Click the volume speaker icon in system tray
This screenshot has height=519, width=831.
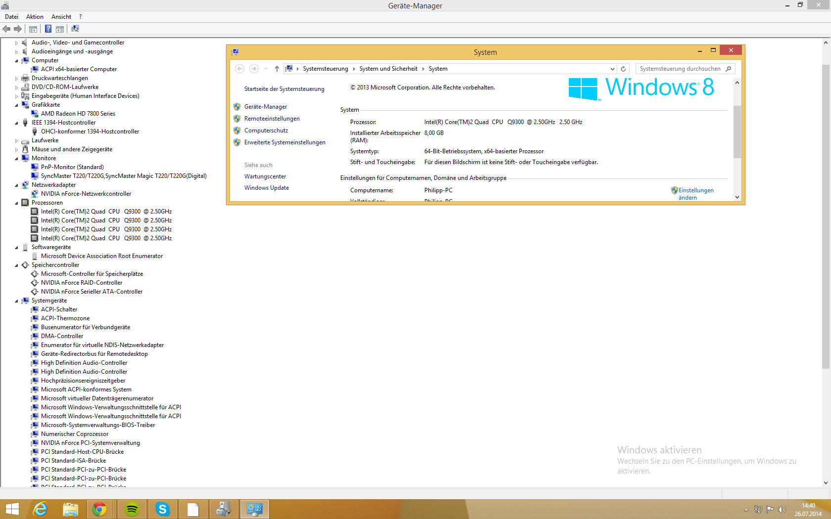[782, 510]
